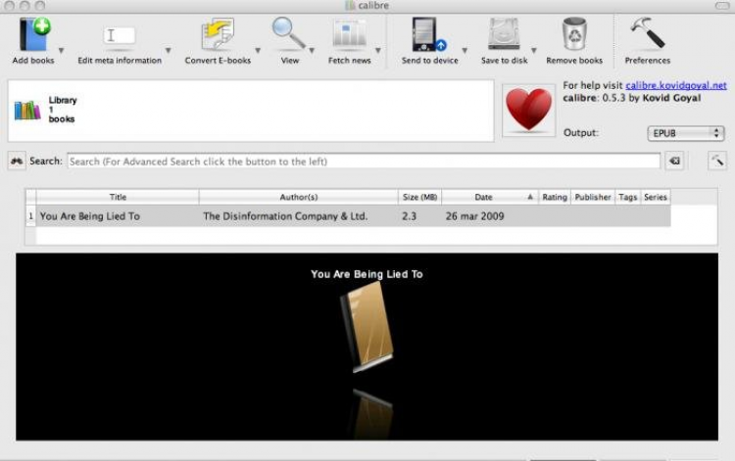The image size is (735, 461).
Task: Open the EPUB output format dropdown
Action: point(685,133)
